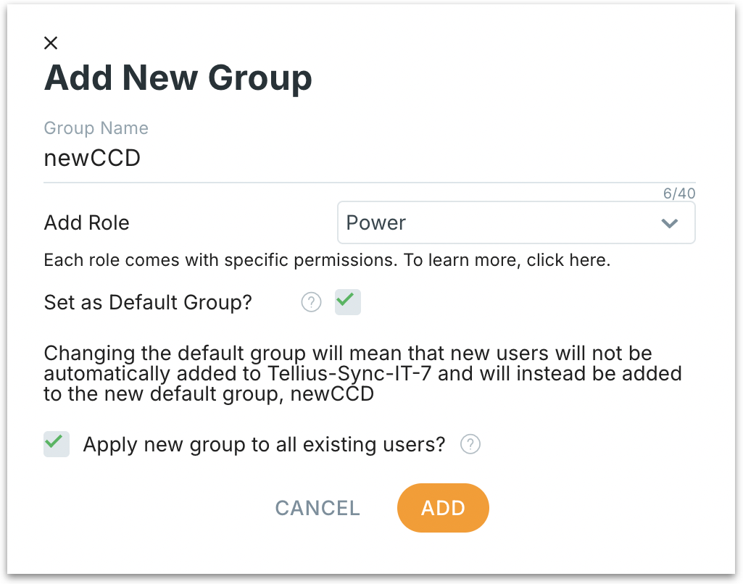Close the Add New Group dialog with X
The height and width of the screenshot is (584, 743).
51,43
